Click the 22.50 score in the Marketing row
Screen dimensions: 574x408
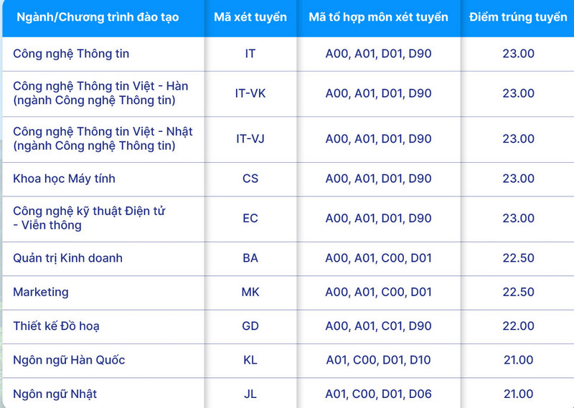coord(518,292)
